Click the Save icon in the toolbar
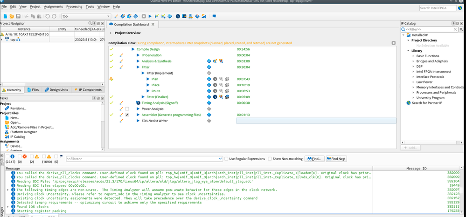 coord(18,16)
